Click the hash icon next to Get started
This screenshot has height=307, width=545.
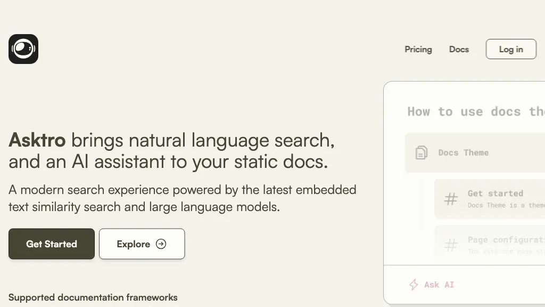[x=451, y=198]
